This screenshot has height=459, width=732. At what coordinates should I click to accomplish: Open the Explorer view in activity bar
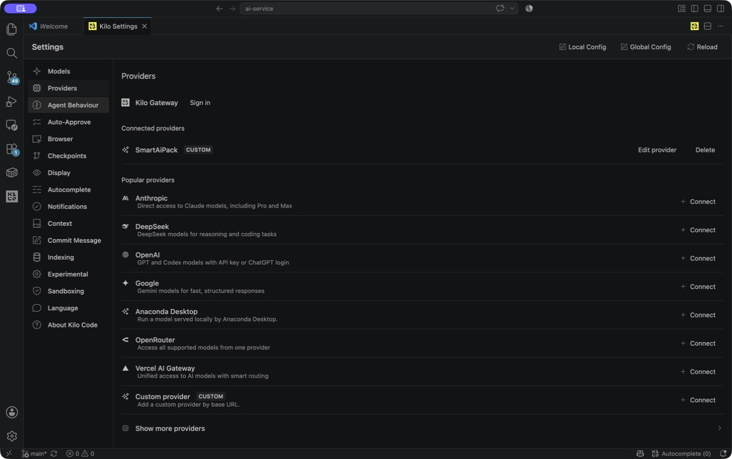[x=11, y=29]
